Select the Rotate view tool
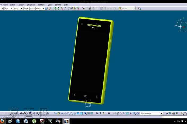187x124 pixels. click(65, 113)
